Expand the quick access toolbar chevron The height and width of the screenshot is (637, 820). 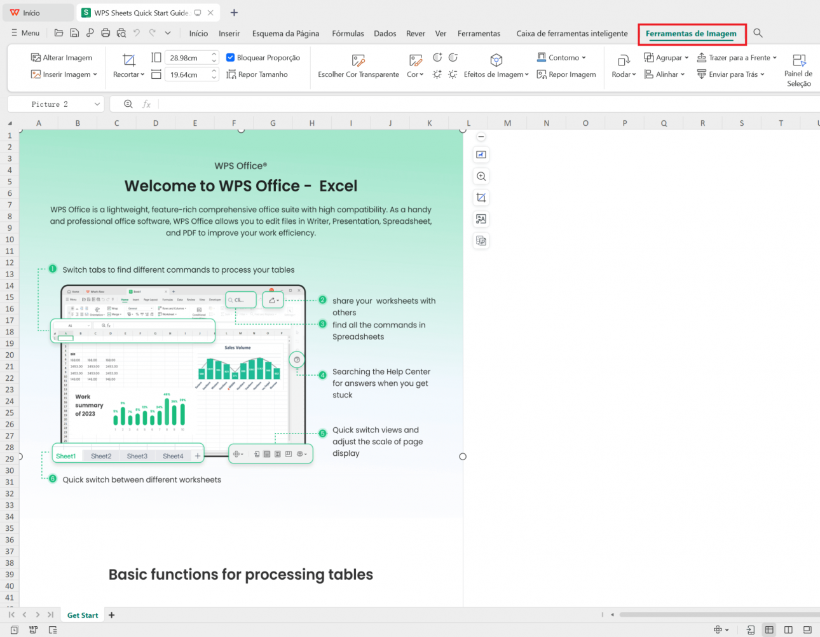click(x=168, y=33)
